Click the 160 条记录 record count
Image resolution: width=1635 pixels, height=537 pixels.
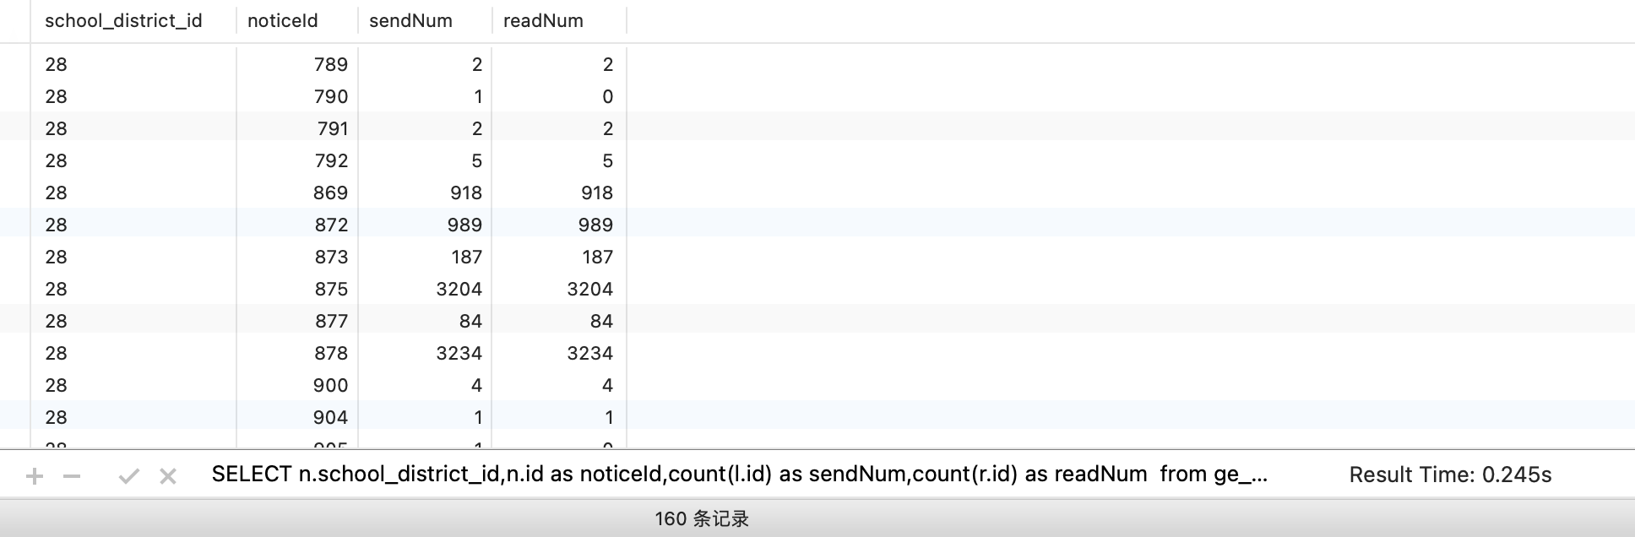(x=702, y=519)
